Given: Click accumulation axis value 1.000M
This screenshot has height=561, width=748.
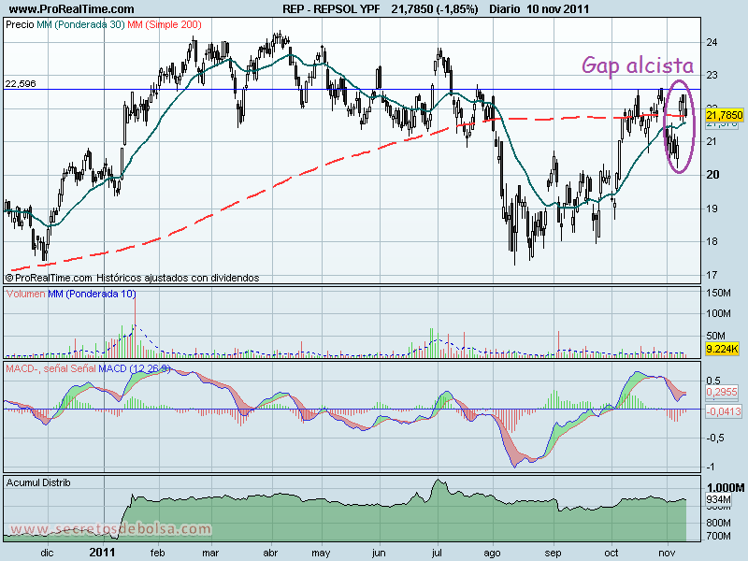Looking at the screenshot, I should pos(726,487).
